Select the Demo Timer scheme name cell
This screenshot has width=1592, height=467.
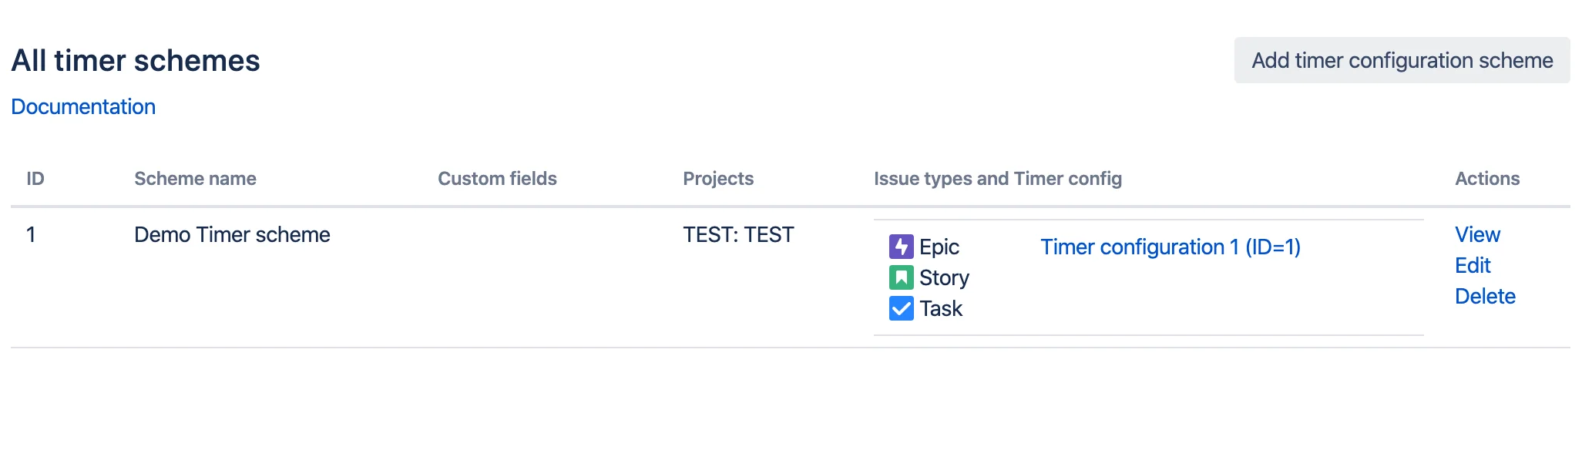[x=232, y=234]
